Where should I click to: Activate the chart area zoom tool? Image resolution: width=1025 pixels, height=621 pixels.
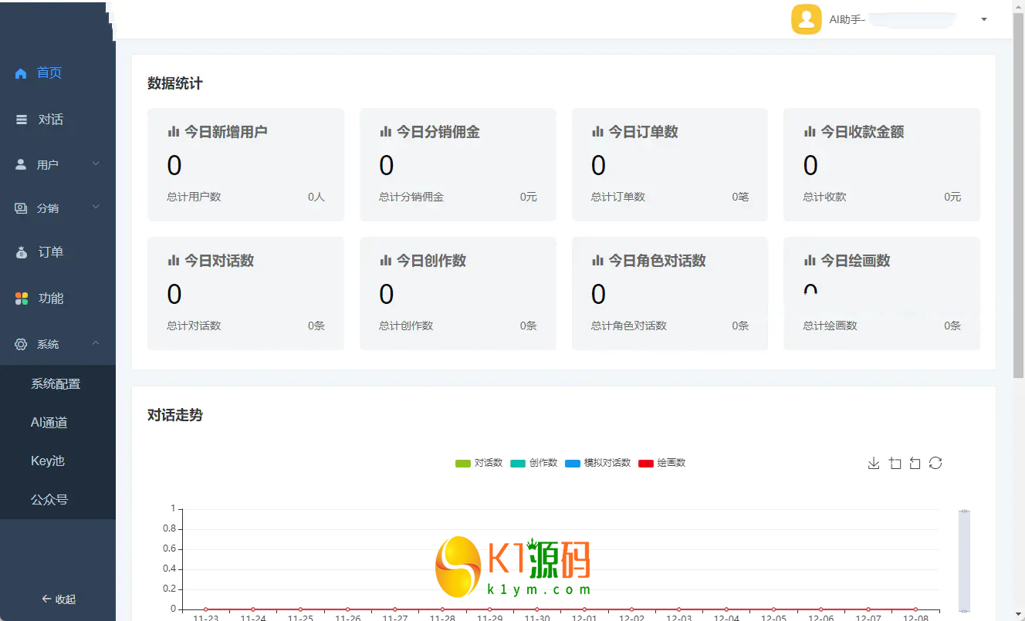coord(895,463)
